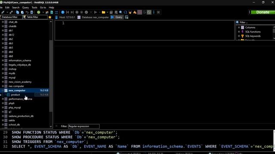This screenshot has width=275, height=154.
Task: Click the Export database as SQL icon
Action: click(52, 12)
